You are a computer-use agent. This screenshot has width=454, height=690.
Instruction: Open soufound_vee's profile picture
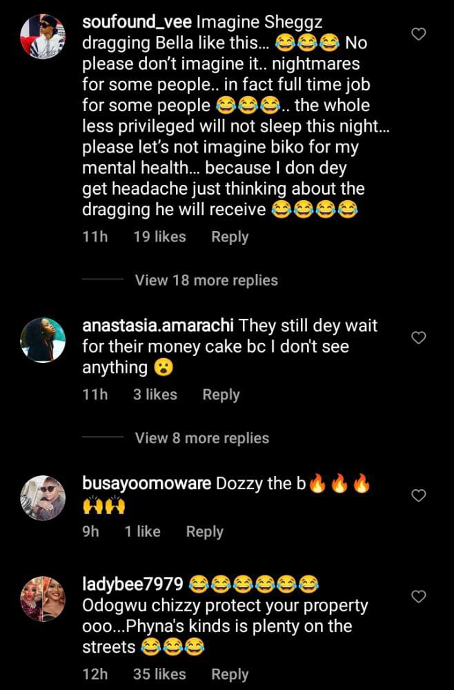[x=43, y=37]
